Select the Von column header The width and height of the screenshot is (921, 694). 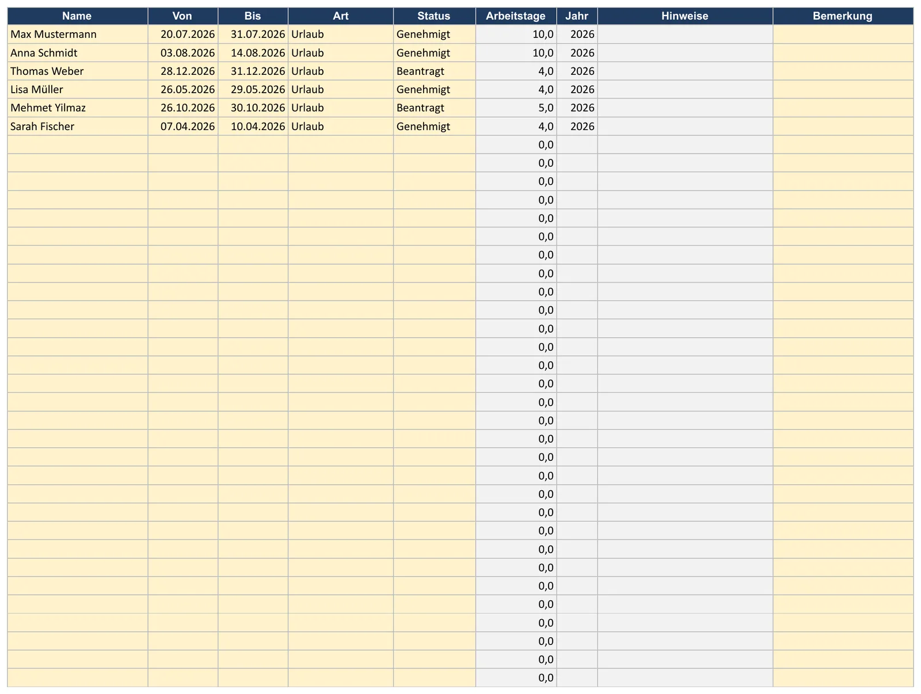(183, 16)
